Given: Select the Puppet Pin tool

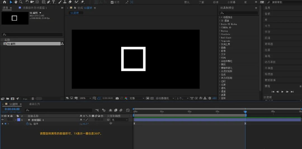Looking at the screenshot, I should (x=82, y=2).
